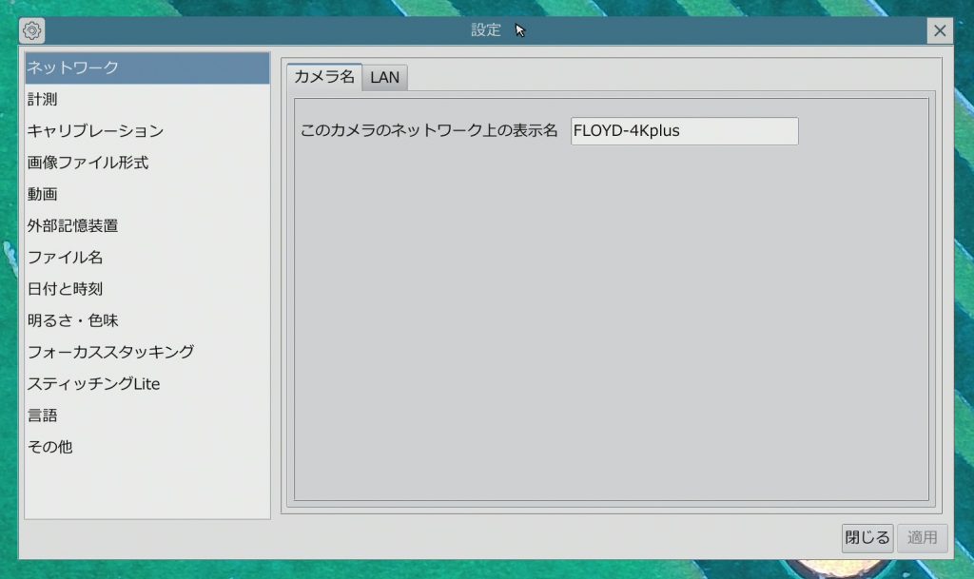The width and height of the screenshot is (974, 579).
Task: Open the 計測 settings category
Action: point(147,99)
